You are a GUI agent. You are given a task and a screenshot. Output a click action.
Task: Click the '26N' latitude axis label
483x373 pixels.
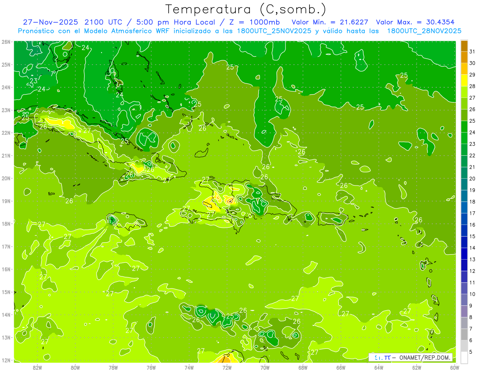[x=6, y=42]
